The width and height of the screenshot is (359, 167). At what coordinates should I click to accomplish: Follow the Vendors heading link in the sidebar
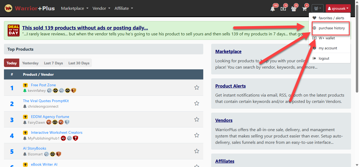[224, 120]
